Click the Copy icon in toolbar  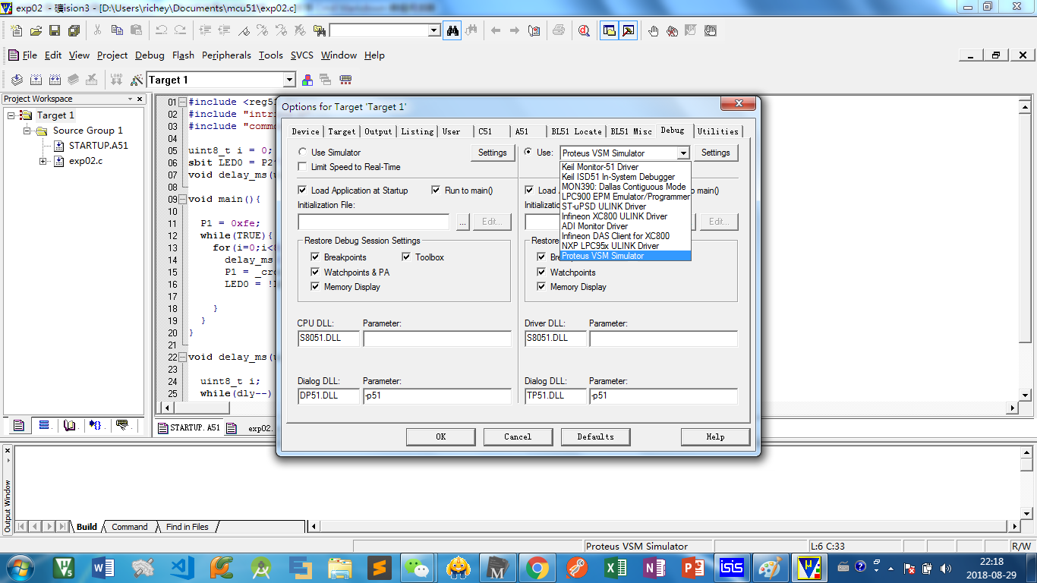(117, 31)
